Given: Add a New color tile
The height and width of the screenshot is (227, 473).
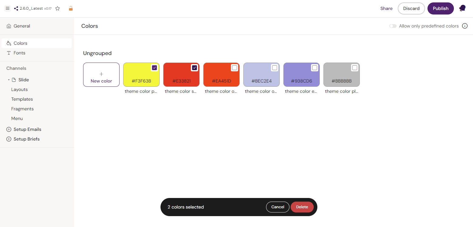Looking at the screenshot, I should [x=101, y=75].
